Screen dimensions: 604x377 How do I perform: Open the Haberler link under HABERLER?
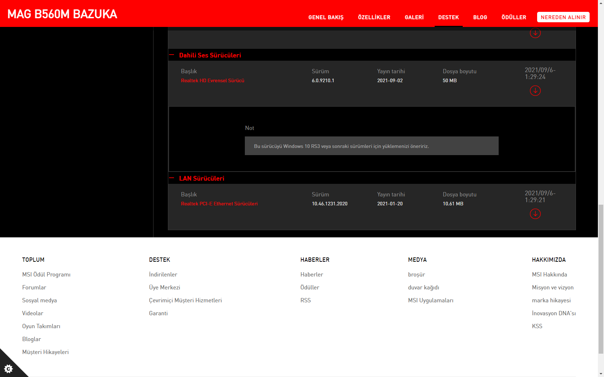coord(312,274)
